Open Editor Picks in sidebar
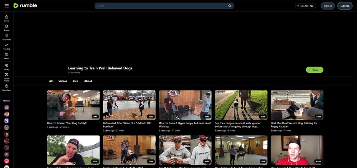357x168 pixels. coord(6,37)
